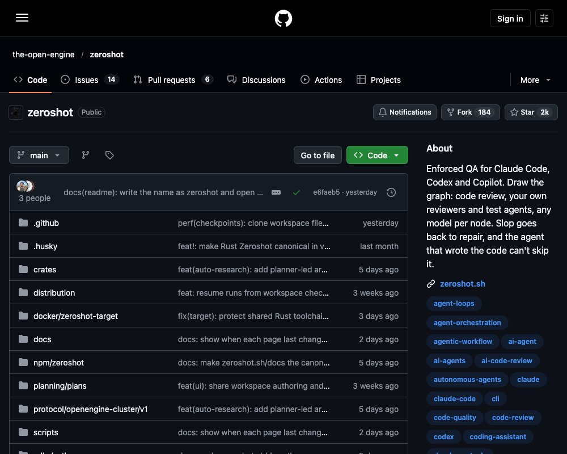Click the planning/plans folder icon
This screenshot has width=567, height=454.
pos(23,385)
